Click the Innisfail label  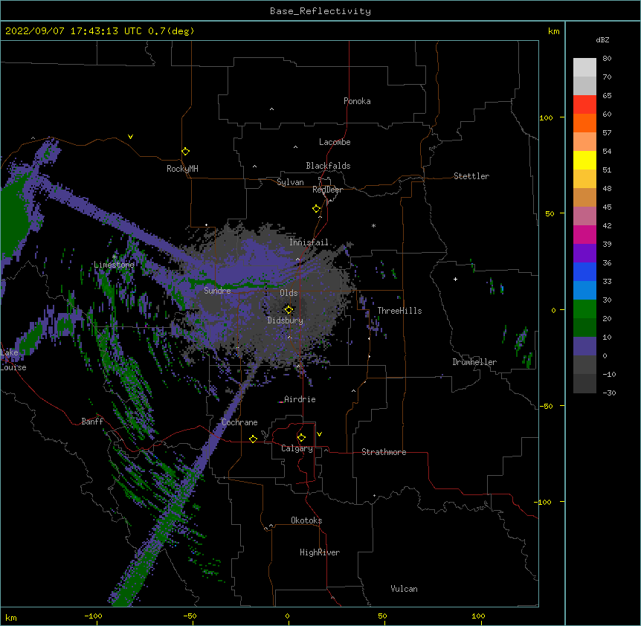309,242
